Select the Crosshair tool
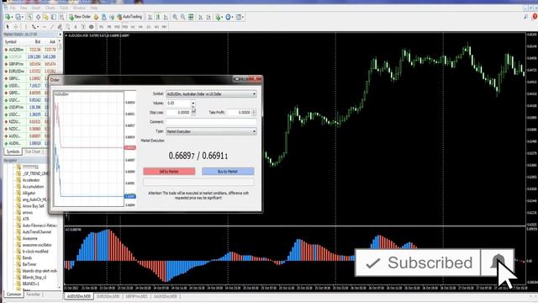The image size is (538, 303). click(x=16, y=26)
